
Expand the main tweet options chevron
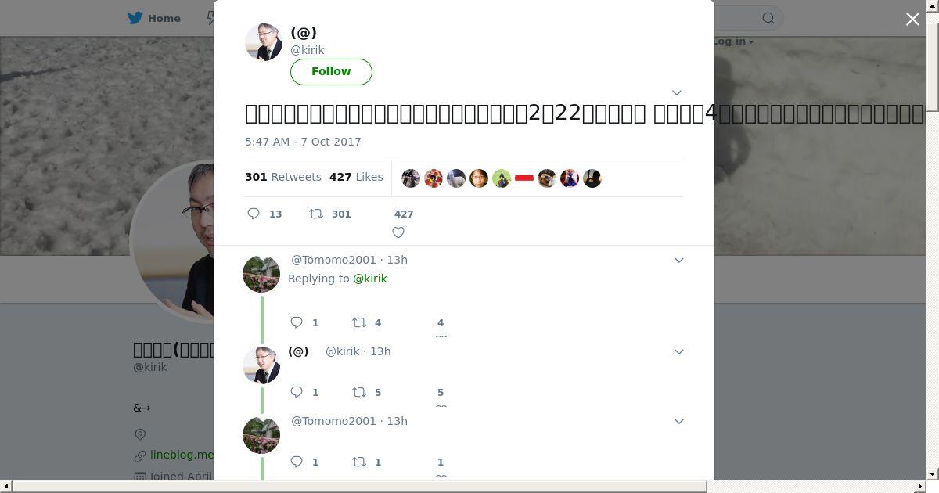(677, 92)
